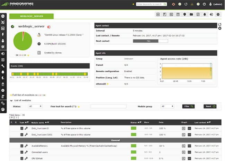Sort the table by the Module name arrows
The width and height of the screenshot is (225, 161).
[47, 122]
